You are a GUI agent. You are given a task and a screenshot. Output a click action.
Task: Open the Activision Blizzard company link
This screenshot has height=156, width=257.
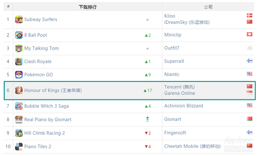click(x=184, y=106)
